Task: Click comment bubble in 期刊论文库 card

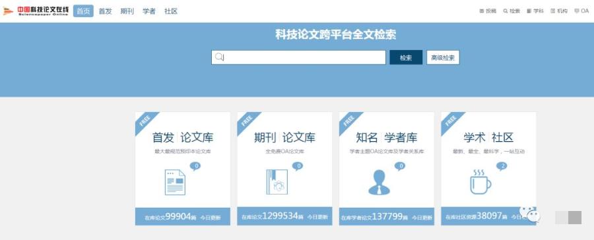Action: pyautogui.click(x=298, y=166)
